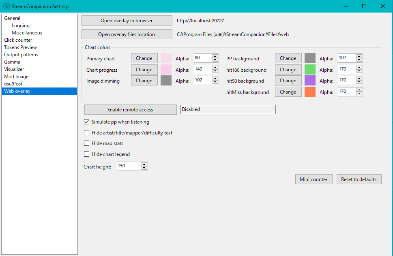
Task: Decrease hit50 background alpha with down arrow
Action: point(359,82)
